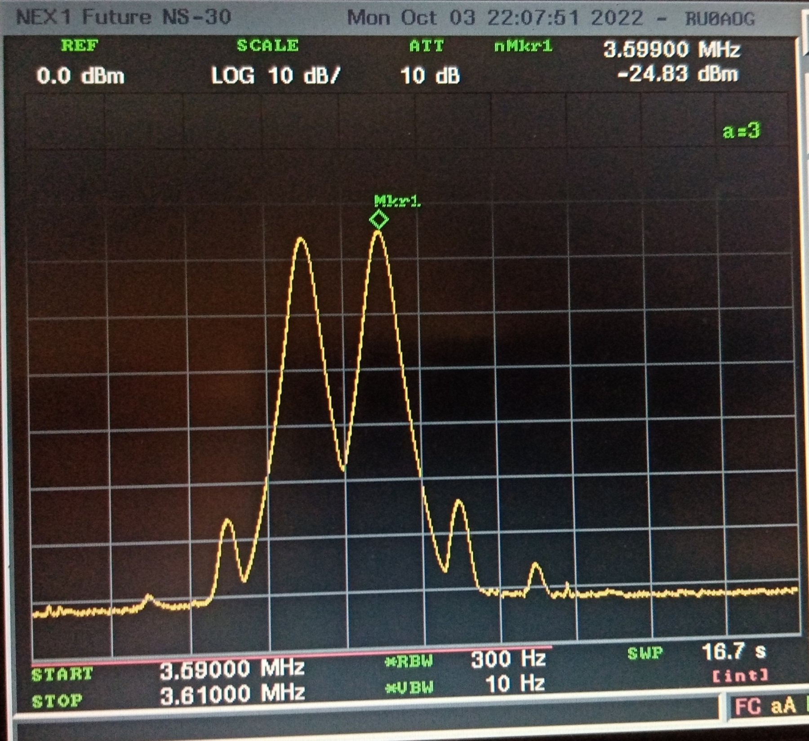Select the green ATT label
809x741 pixels.
pyautogui.click(x=427, y=46)
